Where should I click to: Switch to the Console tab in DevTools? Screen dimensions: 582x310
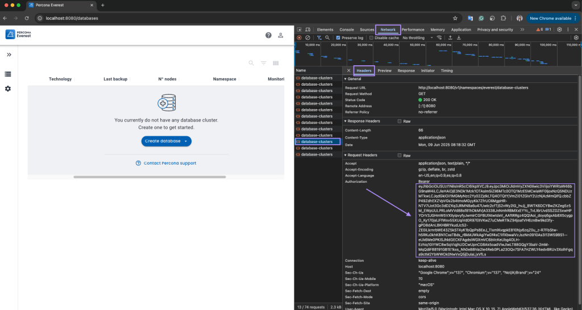[347, 30]
